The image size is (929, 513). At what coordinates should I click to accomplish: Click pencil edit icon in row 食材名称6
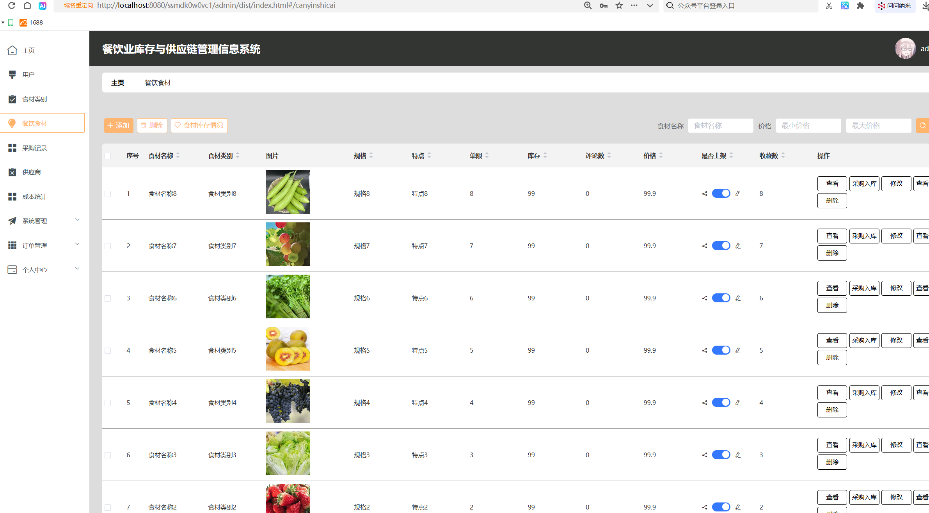click(x=738, y=298)
